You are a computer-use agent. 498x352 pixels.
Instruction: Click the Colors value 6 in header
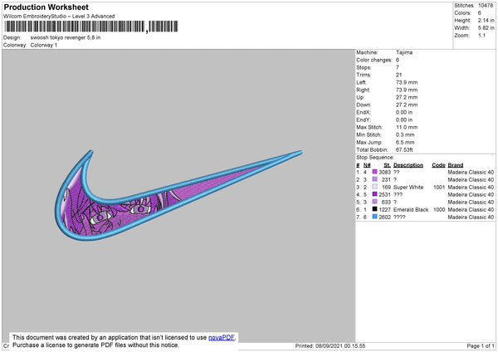point(480,13)
